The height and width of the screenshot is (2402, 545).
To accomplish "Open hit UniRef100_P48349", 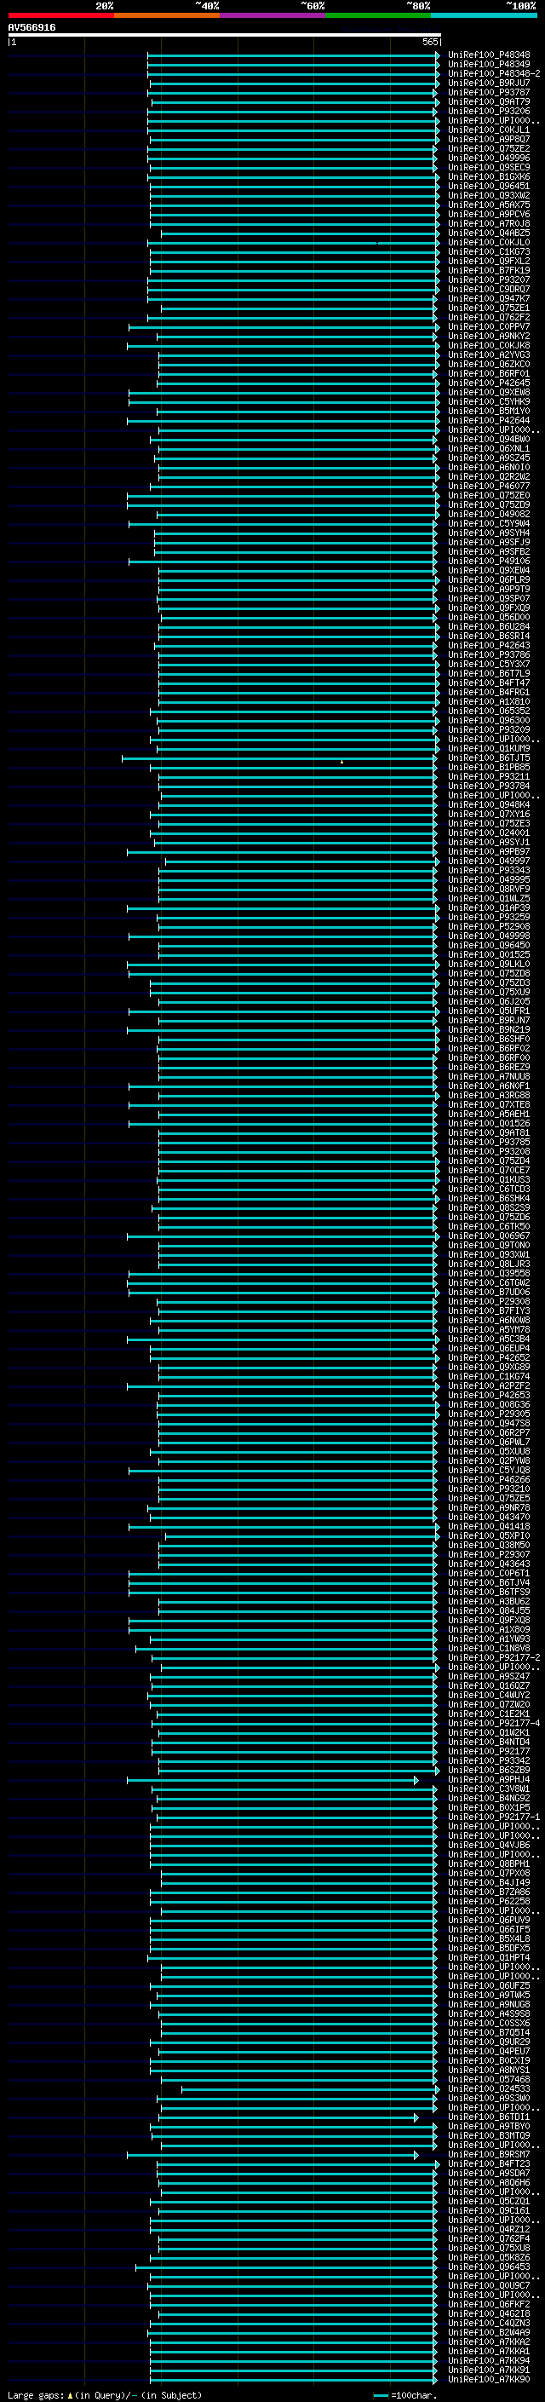I will (488, 65).
